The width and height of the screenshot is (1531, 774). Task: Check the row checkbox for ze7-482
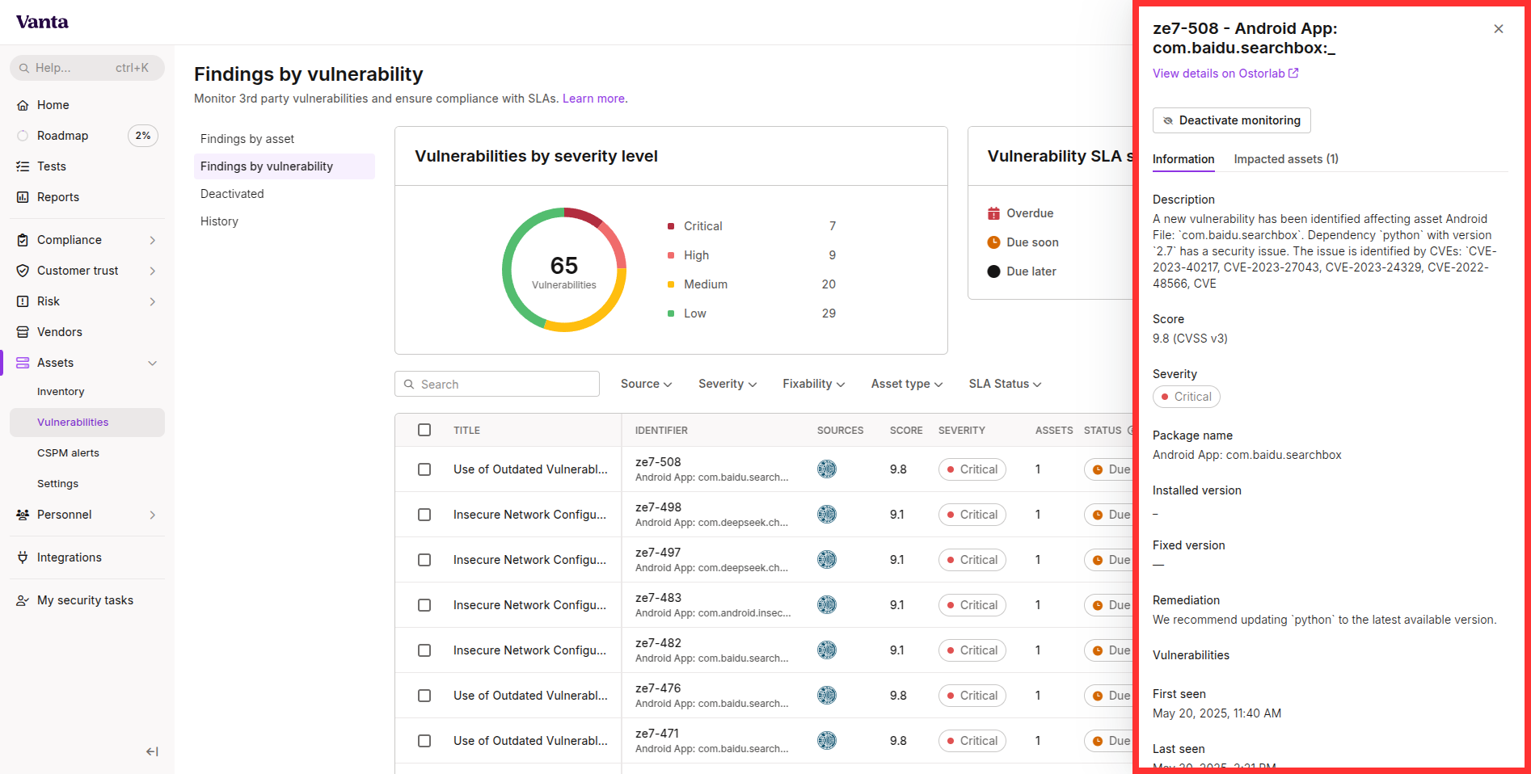coord(424,650)
